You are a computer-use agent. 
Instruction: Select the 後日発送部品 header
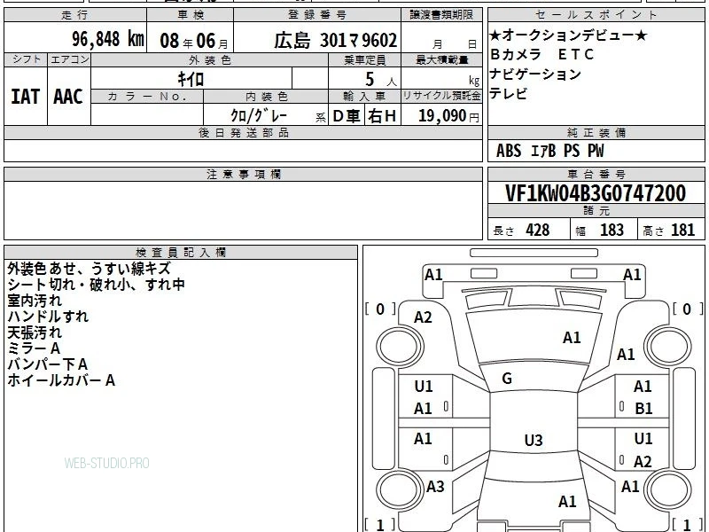pos(243,132)
